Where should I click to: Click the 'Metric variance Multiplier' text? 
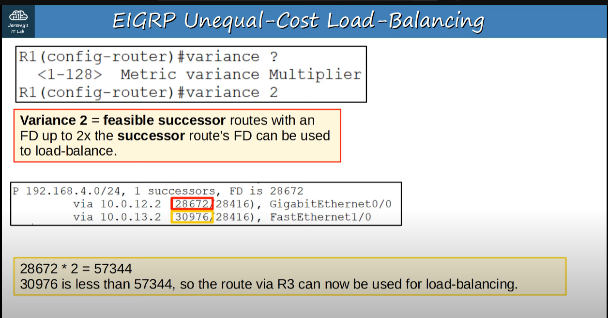[241, 75]
